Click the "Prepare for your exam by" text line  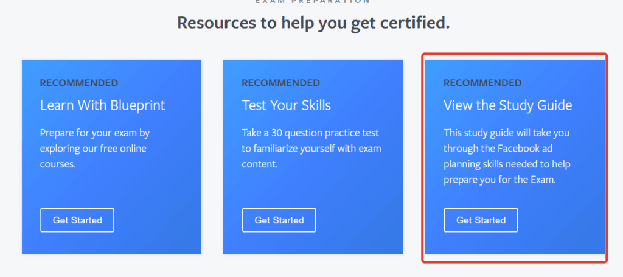(94, 133)
